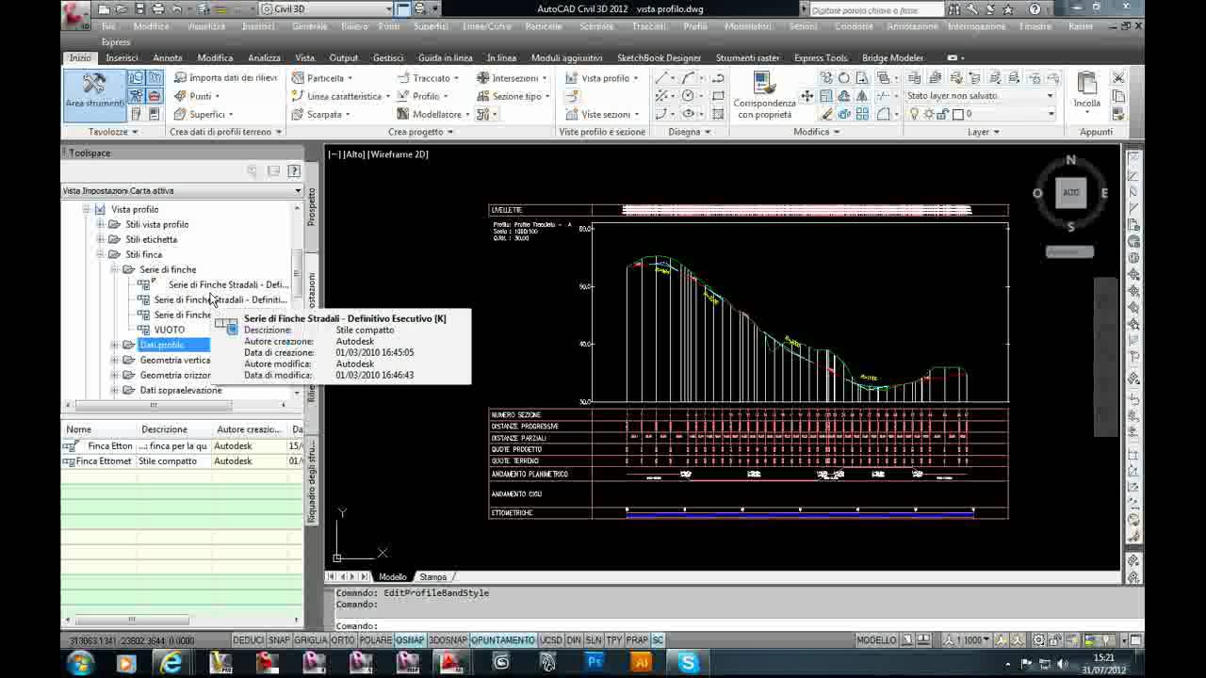
Task: Click the ViewCube ALTO face
Action: pos(1070,192)
